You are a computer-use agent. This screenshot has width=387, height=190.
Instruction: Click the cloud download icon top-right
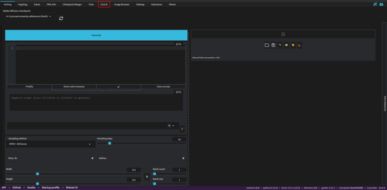(381, 5)
